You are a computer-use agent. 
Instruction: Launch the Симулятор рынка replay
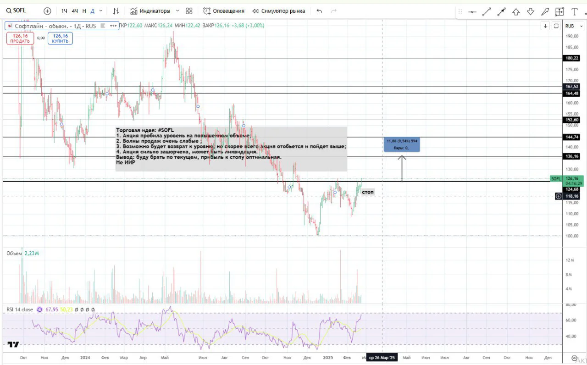tap(278, 11)
